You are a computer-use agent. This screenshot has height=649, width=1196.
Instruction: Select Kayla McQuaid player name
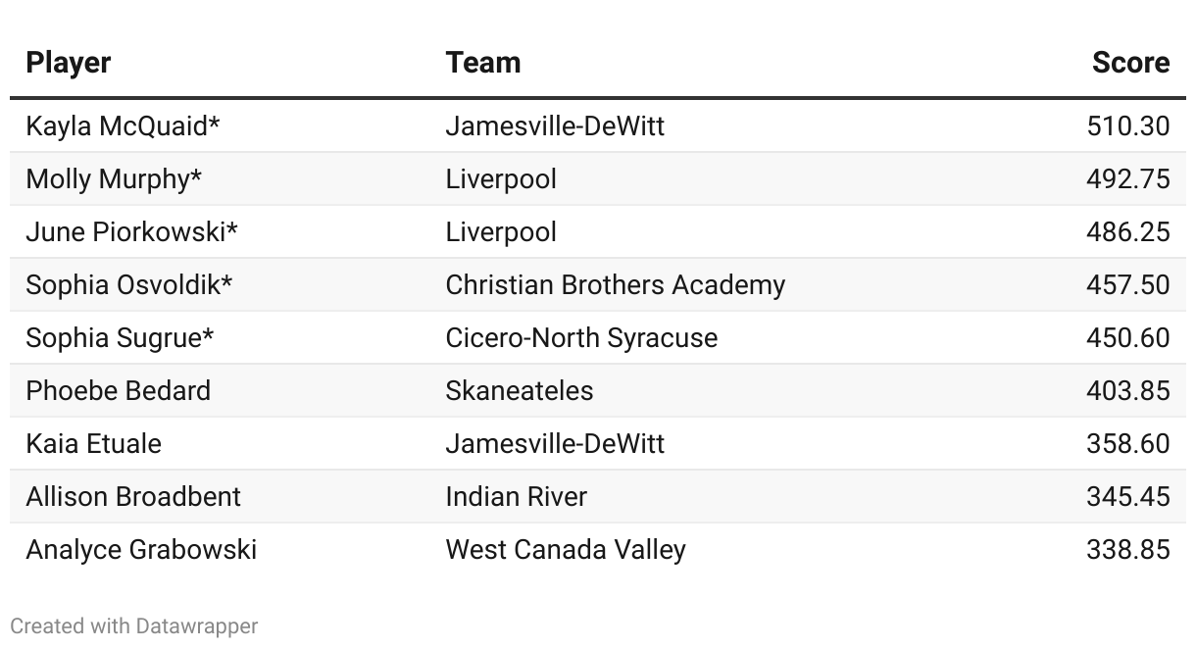pos(124,126)
